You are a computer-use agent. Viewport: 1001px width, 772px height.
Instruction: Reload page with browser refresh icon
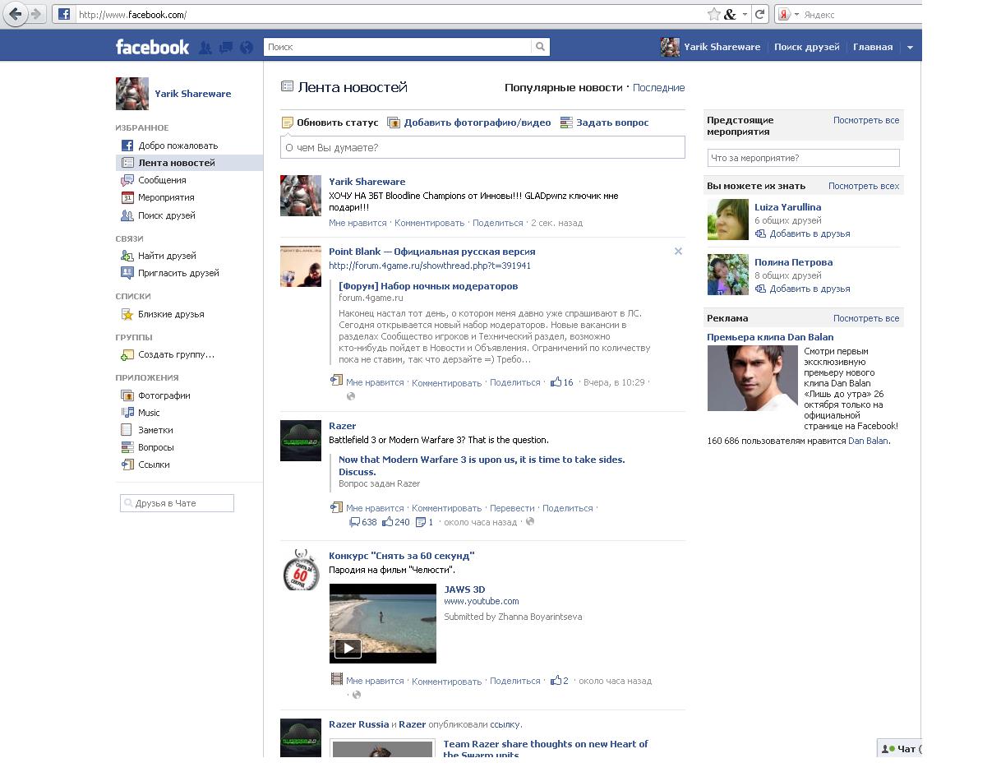click(760, 14)
